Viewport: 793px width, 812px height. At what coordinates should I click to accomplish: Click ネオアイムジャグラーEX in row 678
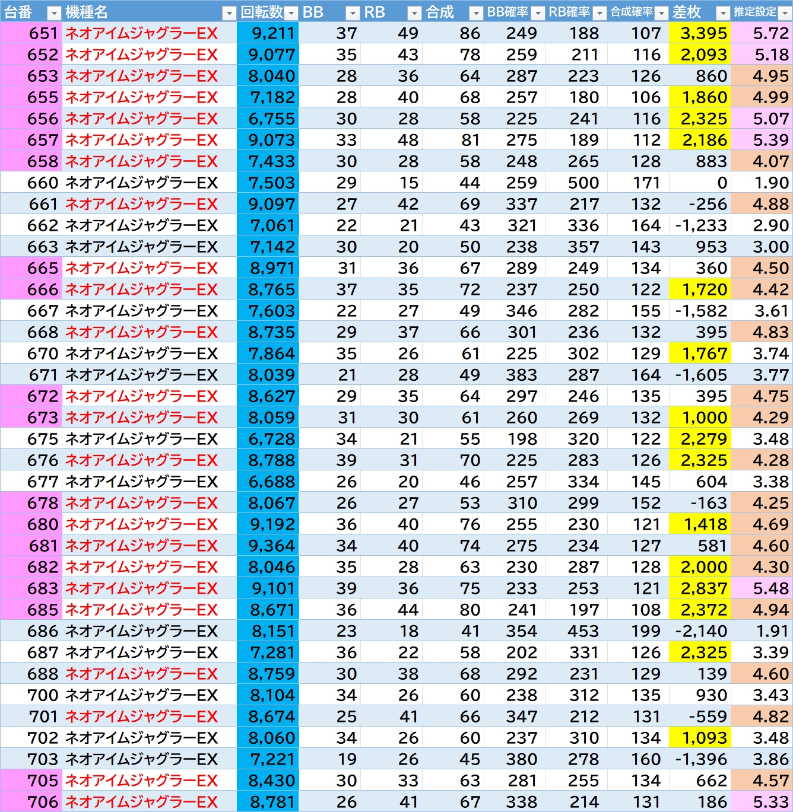click(x=141, y=503)
